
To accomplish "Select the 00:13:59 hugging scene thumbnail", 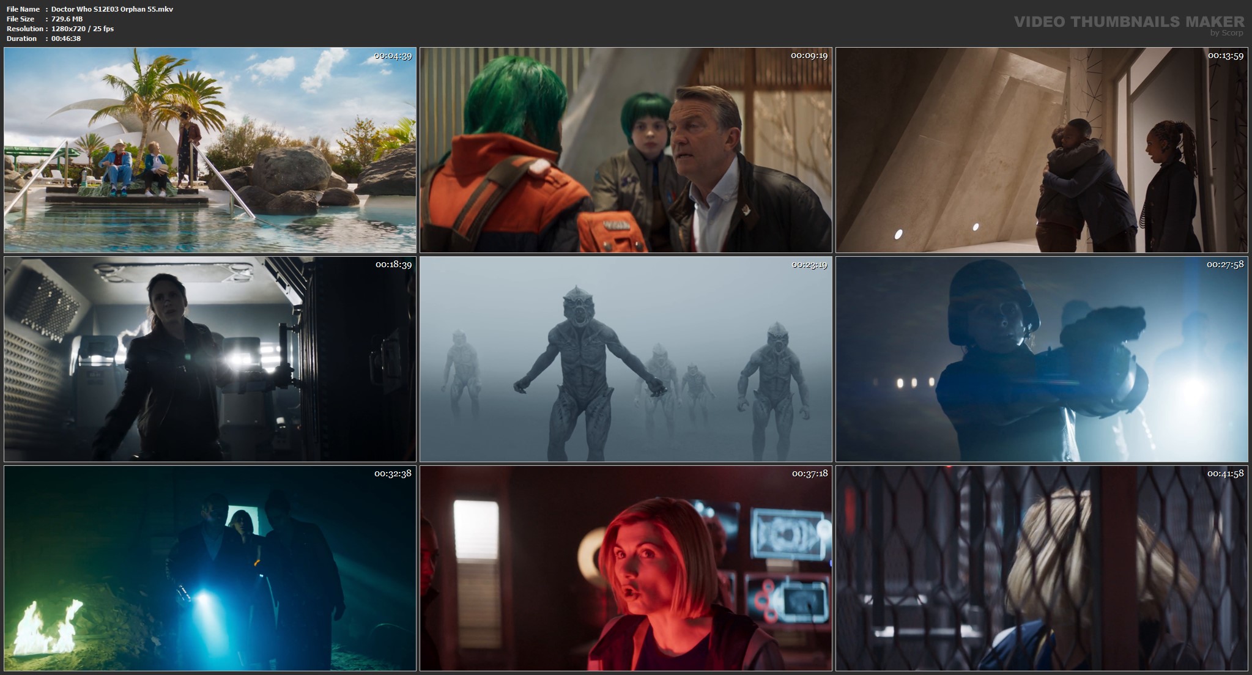I will 1042,150.
